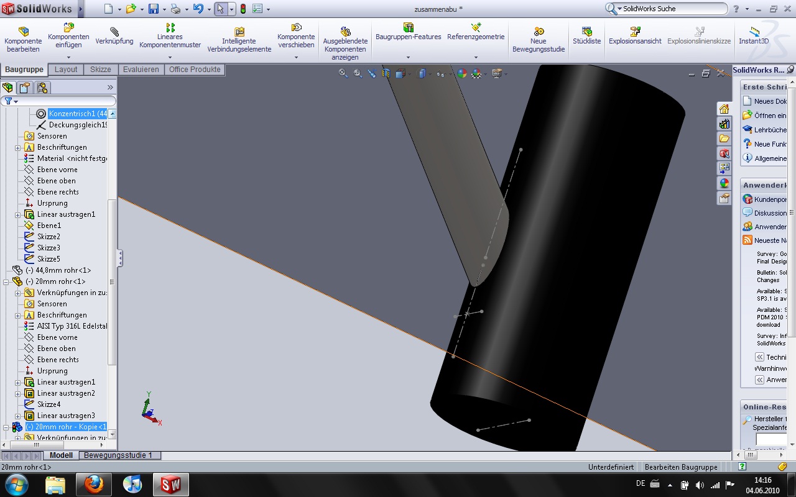Toggle the Section view icon
The height and width of the screenshot is (497, 796).
point(386,73)
